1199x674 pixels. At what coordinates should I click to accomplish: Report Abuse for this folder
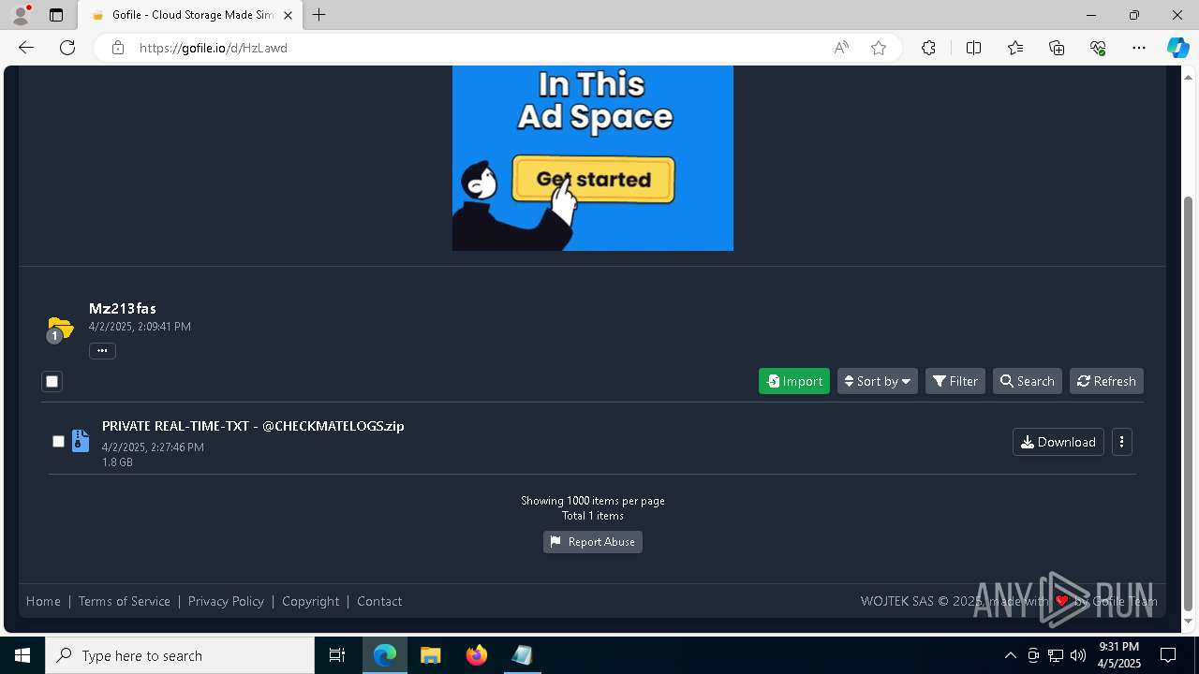click(593, 542)
